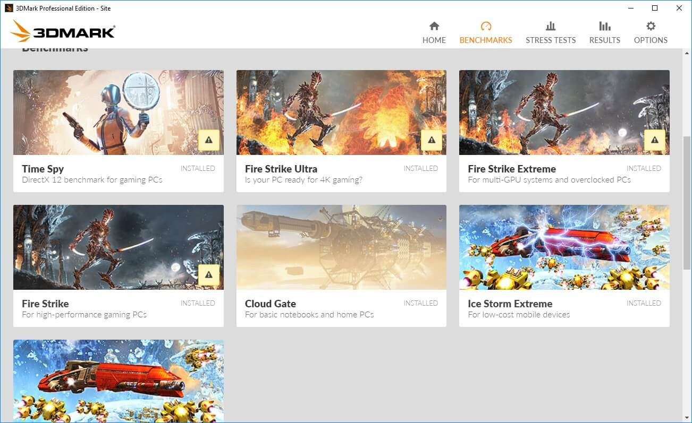Click 'For multi-GPU systems and overclocked PCs'
Screen dimensions: 692x423
[549, 180]
